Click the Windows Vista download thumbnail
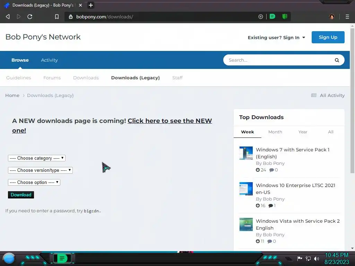The image size is (355, 266). coord(246,224)
